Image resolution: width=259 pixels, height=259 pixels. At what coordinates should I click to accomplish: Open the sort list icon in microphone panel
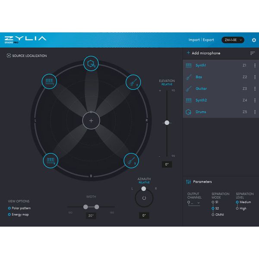pos(253,53)
